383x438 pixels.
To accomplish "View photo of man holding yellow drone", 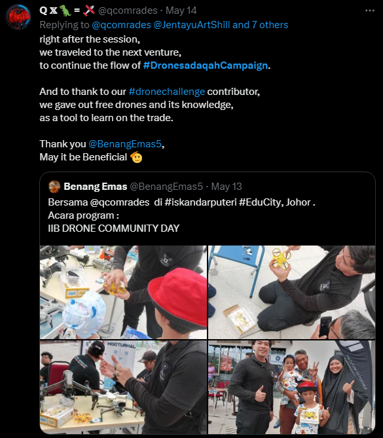I will tap(291, 292).
